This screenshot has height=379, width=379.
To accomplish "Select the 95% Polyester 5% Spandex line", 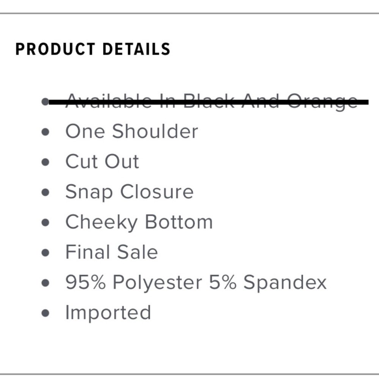I will 196,283.
